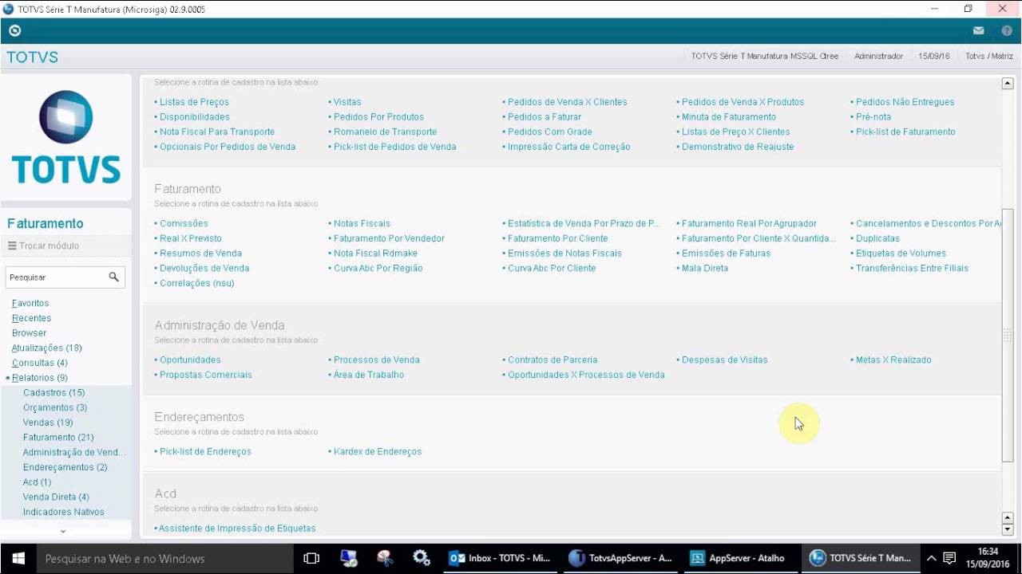Open Windows Start button
This screenshot has width=1022, height=574.
[x=18, y=558]
